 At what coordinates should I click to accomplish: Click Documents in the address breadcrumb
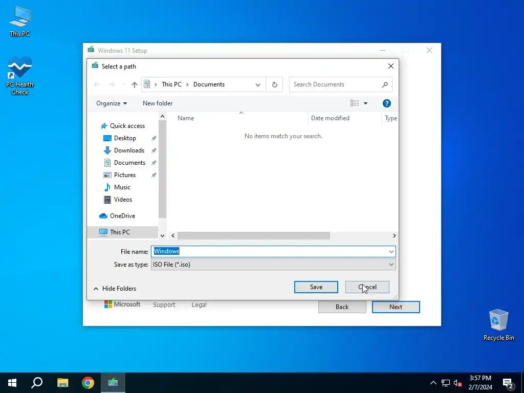pos(209,84)
